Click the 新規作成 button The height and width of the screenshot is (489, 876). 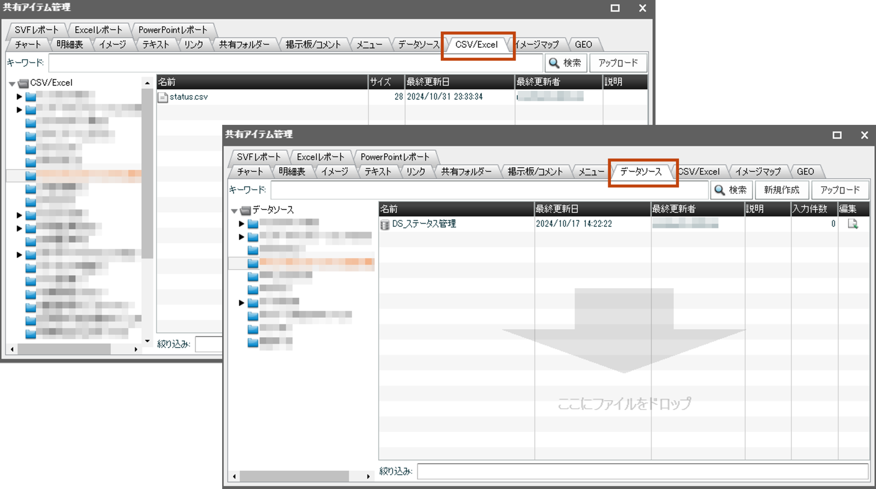click(x=782, y=190)
